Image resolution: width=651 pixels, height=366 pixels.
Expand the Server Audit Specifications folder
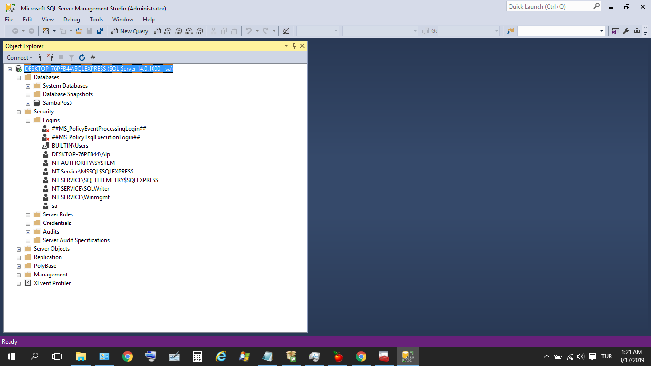[x=28, y=241]
